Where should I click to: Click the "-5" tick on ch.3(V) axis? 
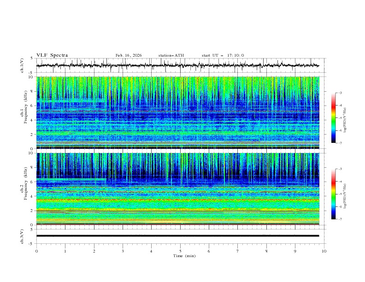(31, 244)
